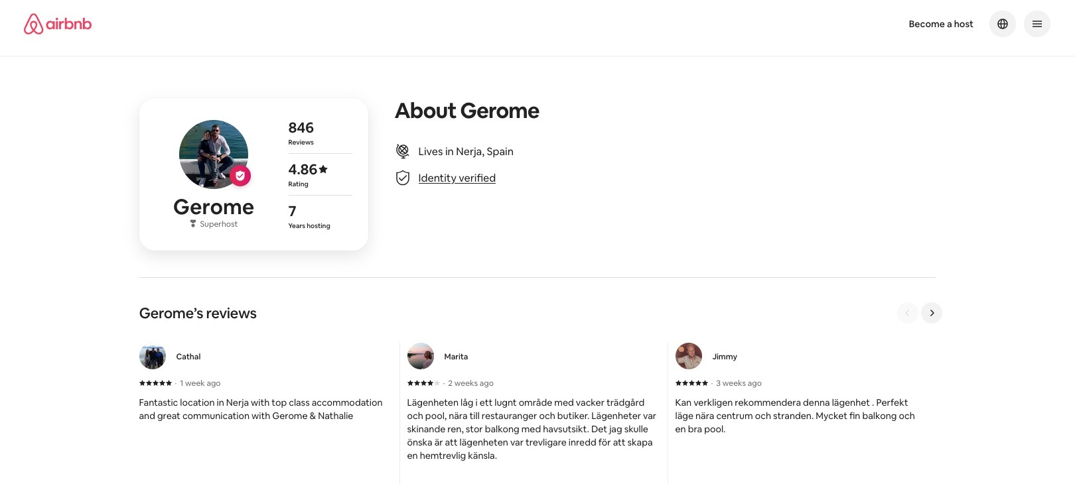Click the Lives in Nerja globe icon
The image size is (1075, 484).
click(403, 151)
